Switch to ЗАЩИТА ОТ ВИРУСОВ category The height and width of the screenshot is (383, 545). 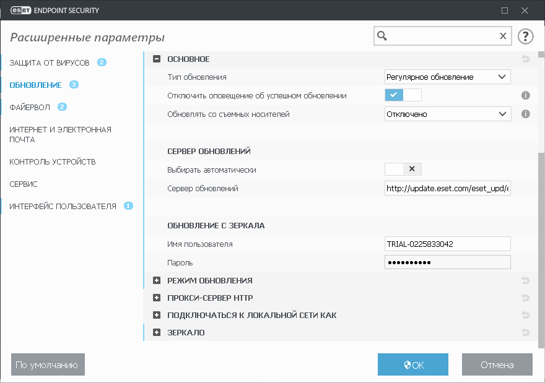coord(50,62)
